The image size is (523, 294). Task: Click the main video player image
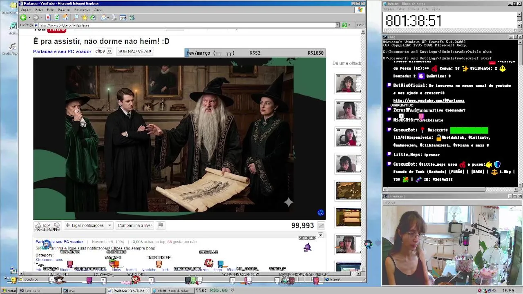179,138
